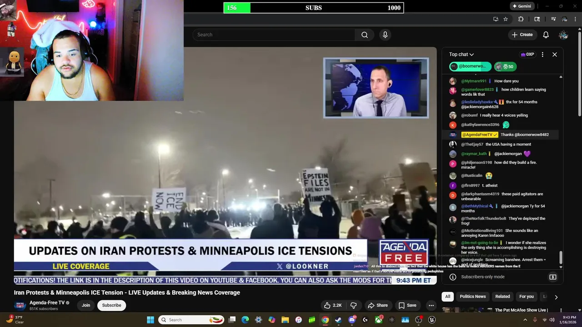Image resolution: width=582 pixels, height=327 pixels.
Task: Click the Windows taskbar search box
Action: tap(191, 320)
